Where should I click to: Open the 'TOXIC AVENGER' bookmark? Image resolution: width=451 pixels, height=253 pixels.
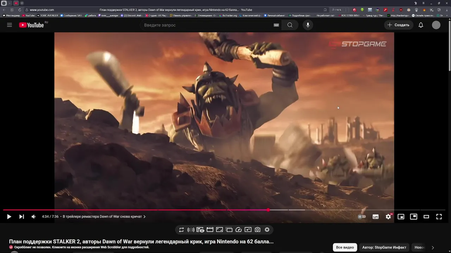pos(48,15)
